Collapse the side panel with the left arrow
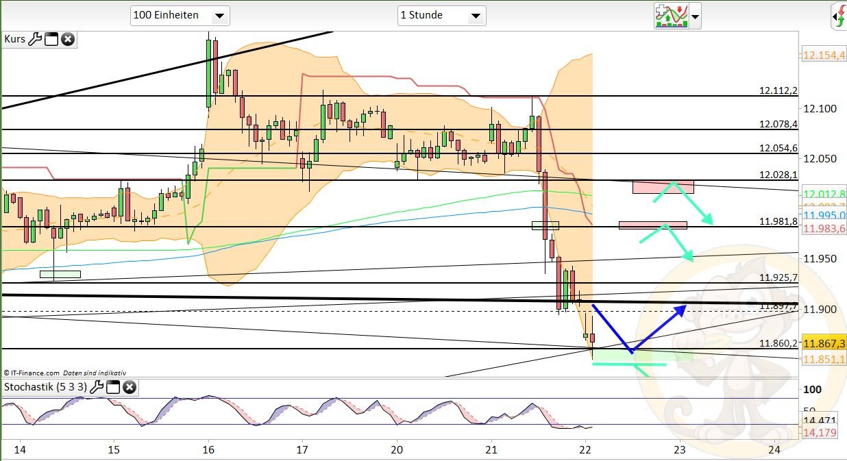The image size is (847, 461). pos(835,16)
